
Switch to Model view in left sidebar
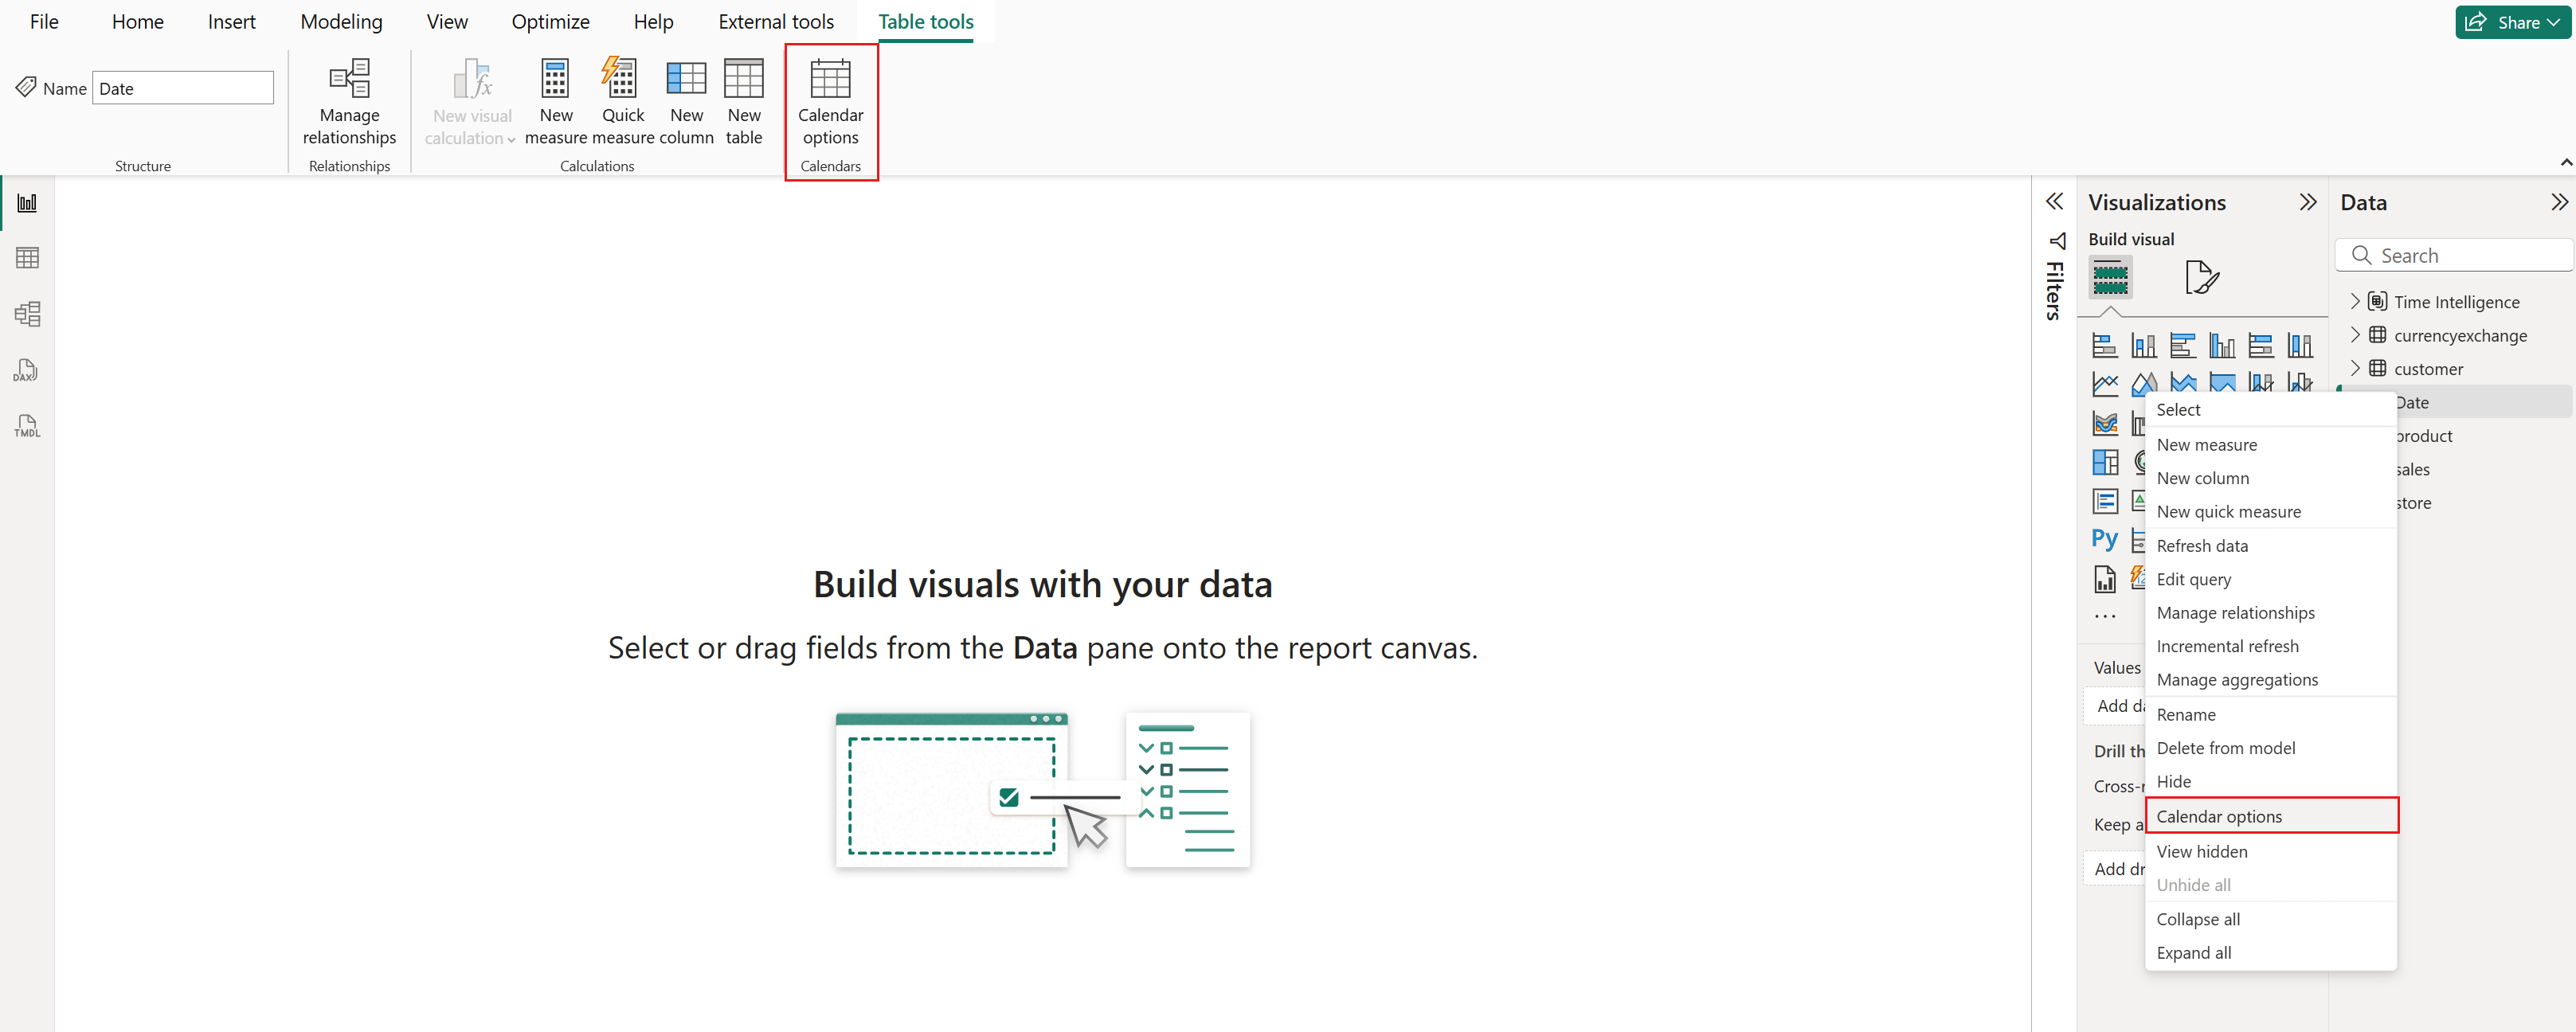tap(27, 314)
